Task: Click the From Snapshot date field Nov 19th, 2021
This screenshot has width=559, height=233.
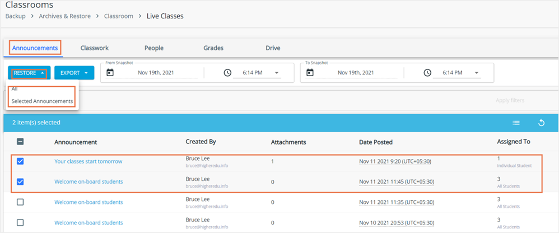Action: pyautogui.click(x=156, y=73)
